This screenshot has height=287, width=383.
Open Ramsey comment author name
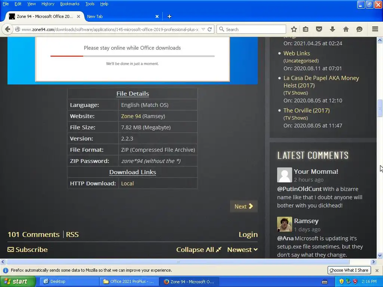click(306, 221)
